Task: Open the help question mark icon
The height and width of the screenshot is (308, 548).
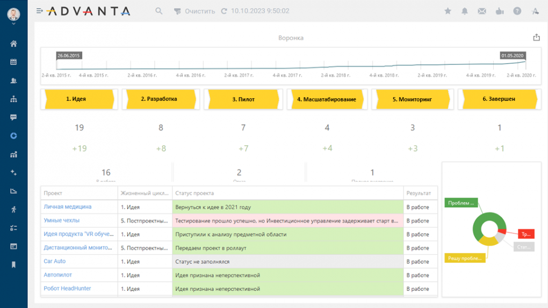Action: (517, 11)
